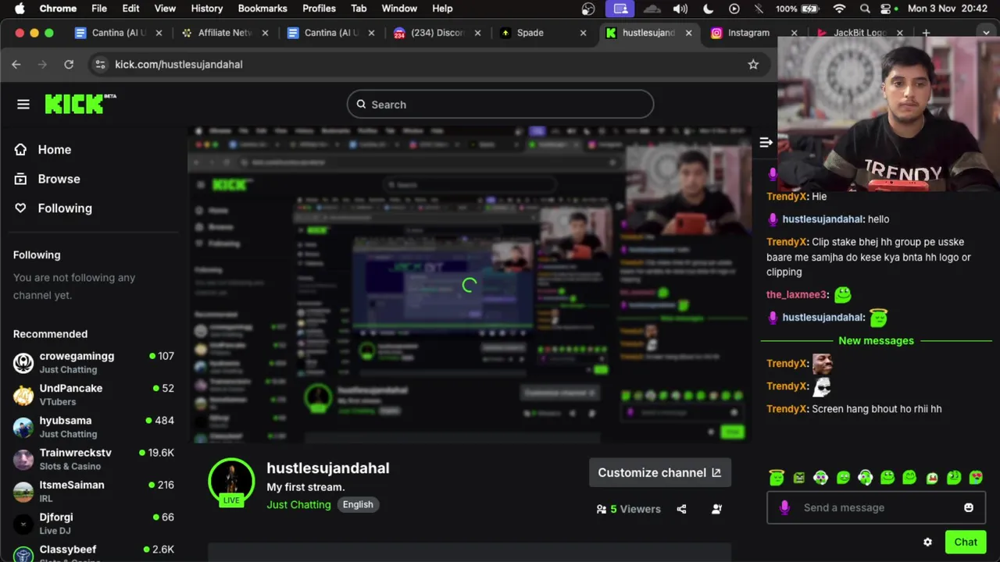The image size is (1000, 562).
Task: Click hyubsama channel avatar
Action: tap(23, 427)
